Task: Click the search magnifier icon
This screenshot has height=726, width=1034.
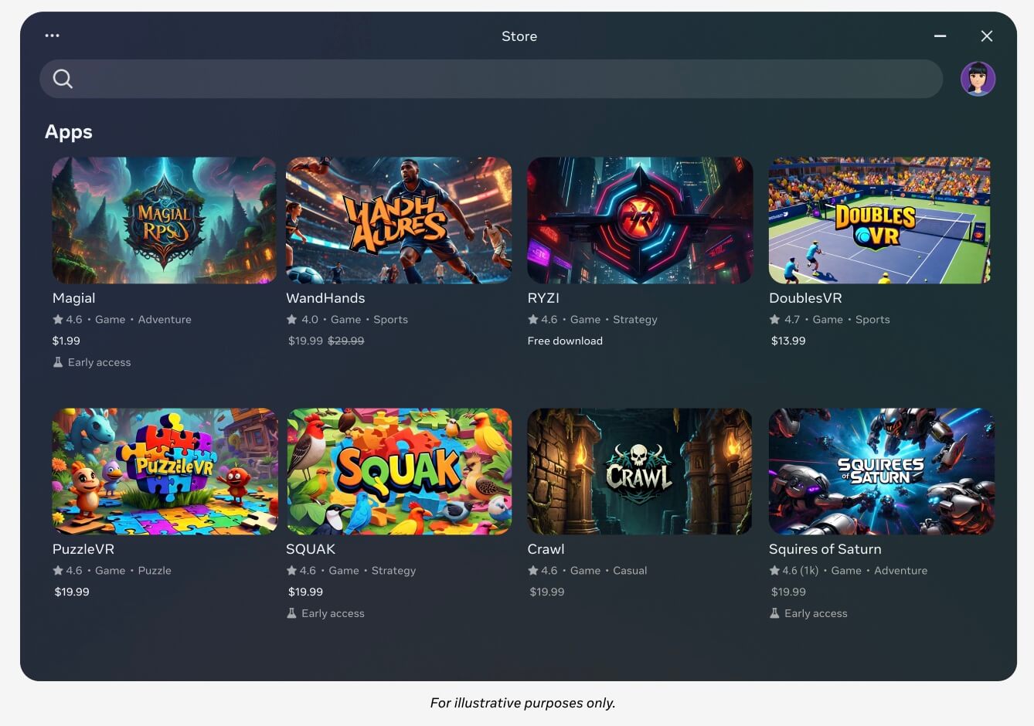Action: (x=63, y=79)
